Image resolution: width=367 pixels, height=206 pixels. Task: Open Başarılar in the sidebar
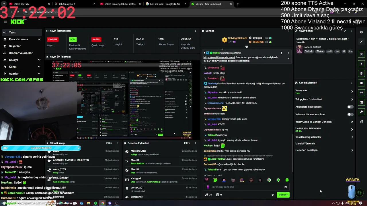22,46
